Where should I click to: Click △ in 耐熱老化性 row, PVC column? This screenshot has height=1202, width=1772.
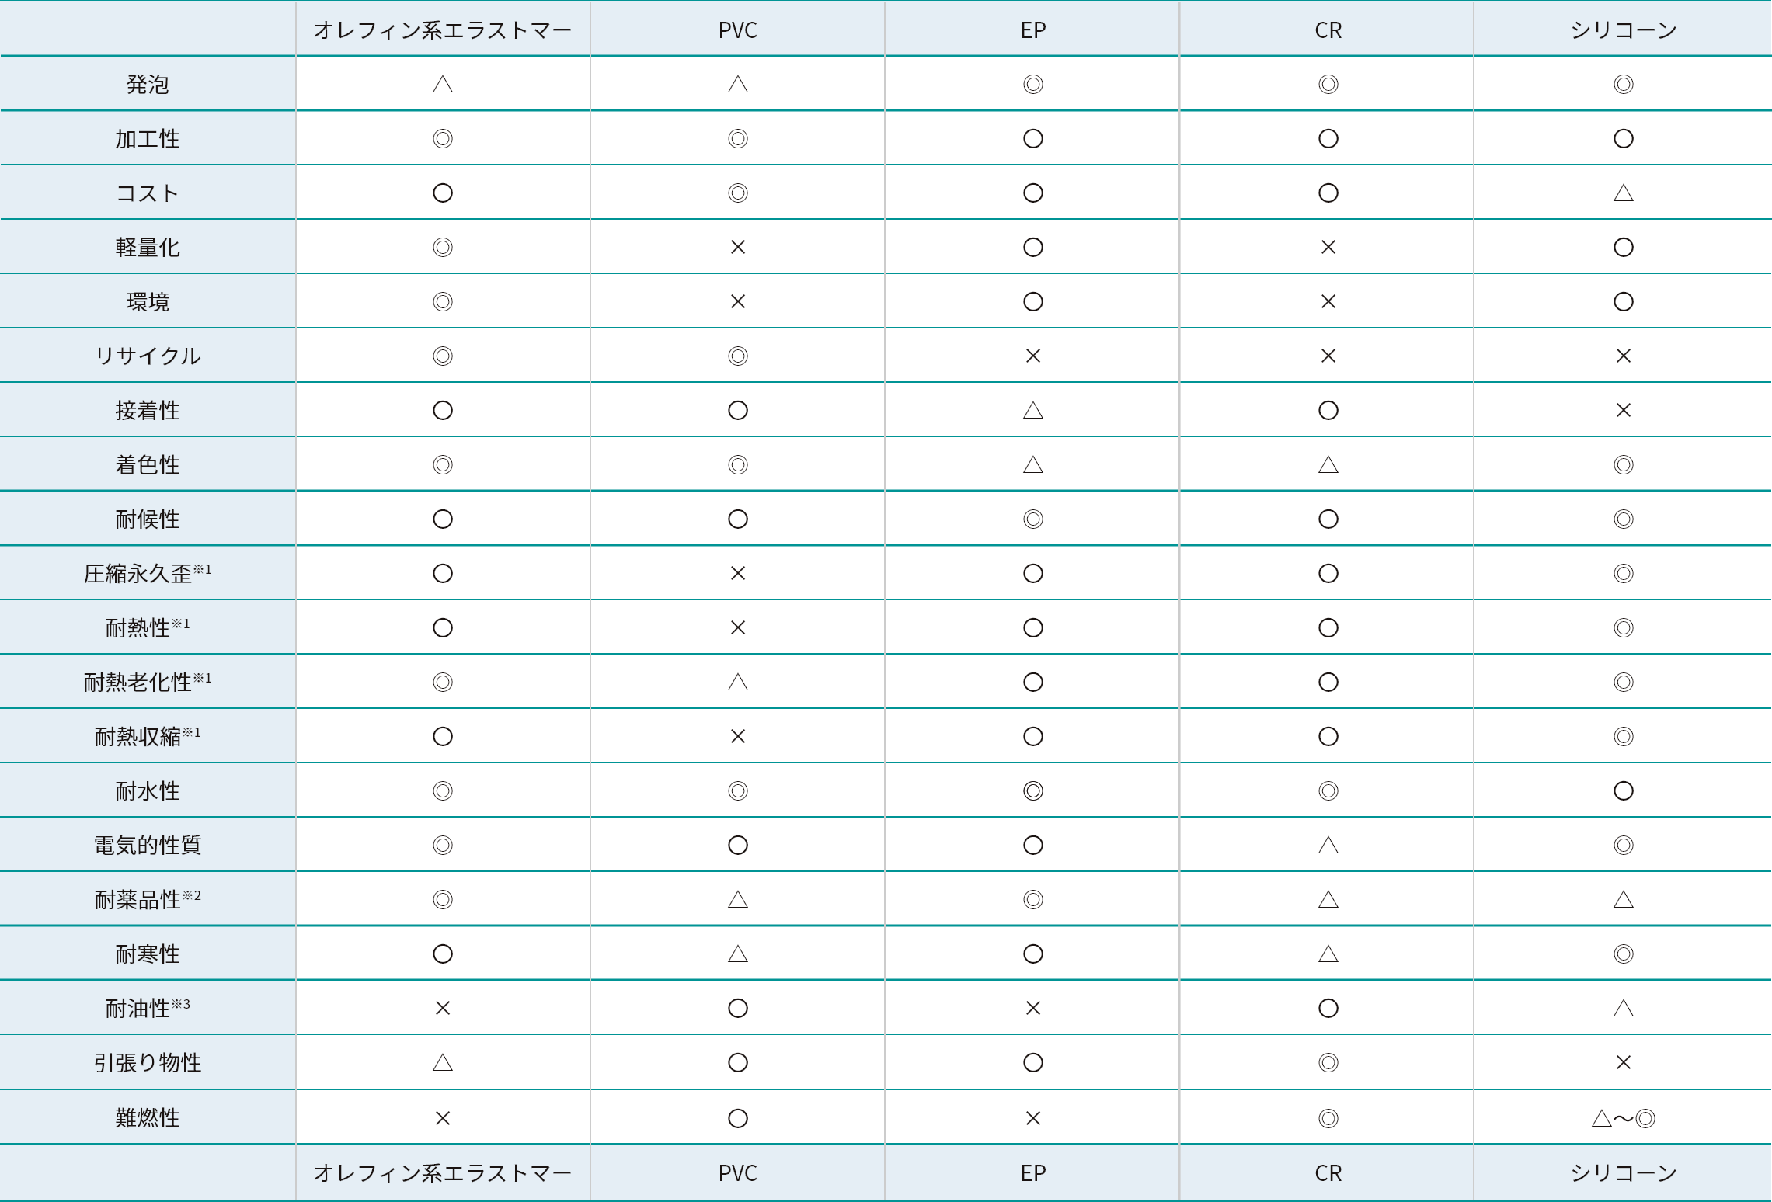[738, 682]
